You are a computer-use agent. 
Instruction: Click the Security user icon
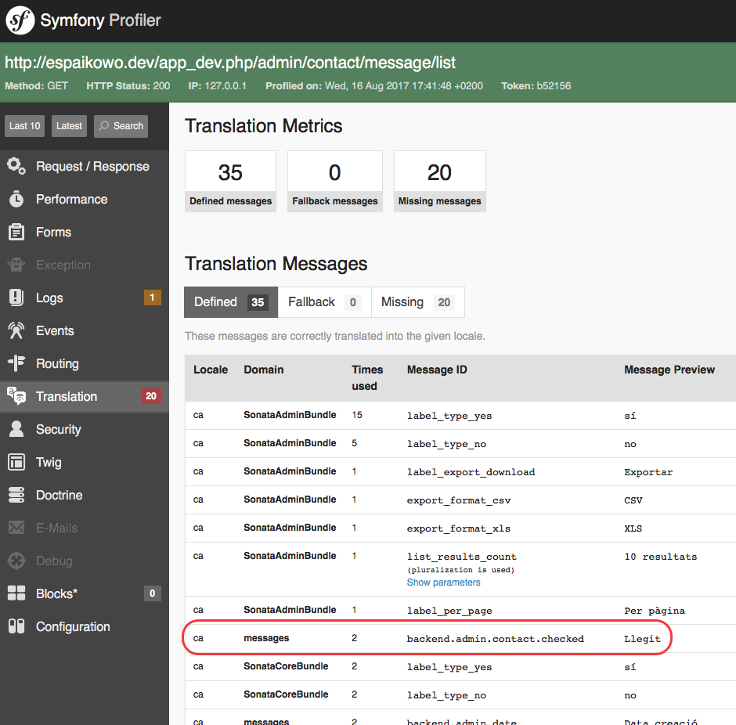coord(16,429)
